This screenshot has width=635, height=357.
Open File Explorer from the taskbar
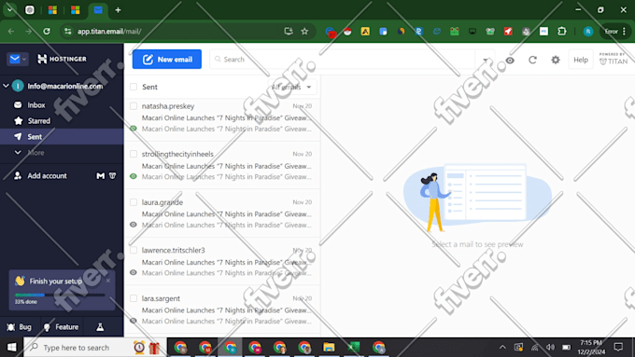tap(329, 348)
